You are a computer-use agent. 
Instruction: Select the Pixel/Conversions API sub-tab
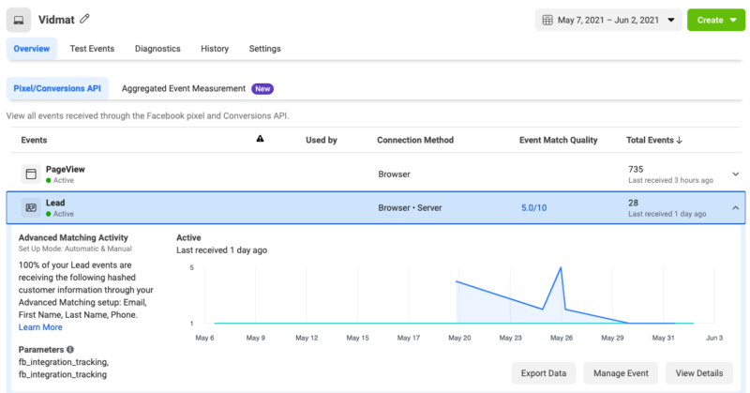(x=57, y=88)
